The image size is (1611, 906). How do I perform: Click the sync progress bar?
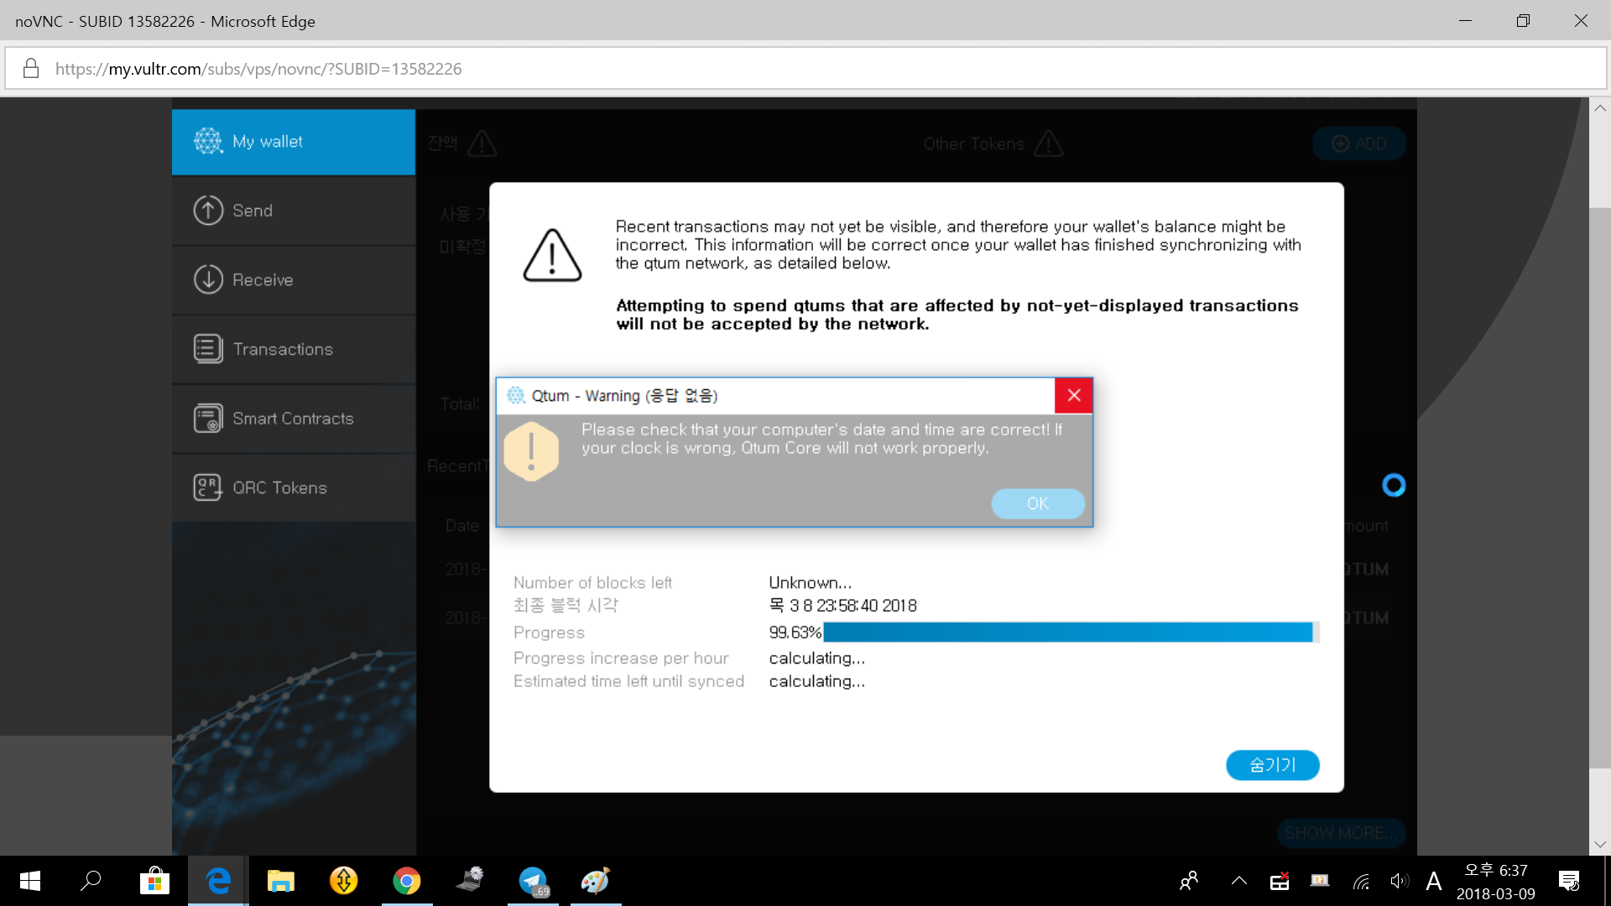tap(1071, 633)
